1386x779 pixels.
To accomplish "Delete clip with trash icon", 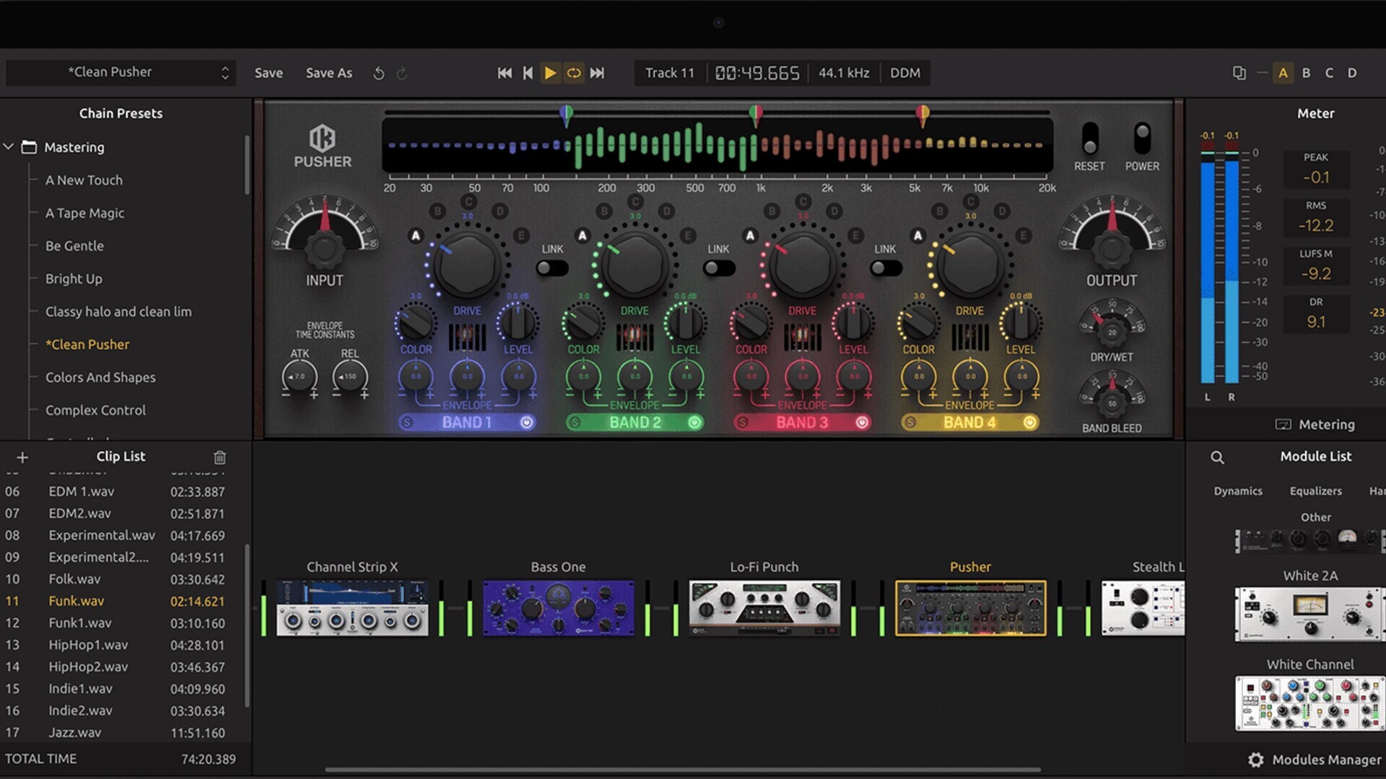I will pyautogui.click(x=220, y=457).
